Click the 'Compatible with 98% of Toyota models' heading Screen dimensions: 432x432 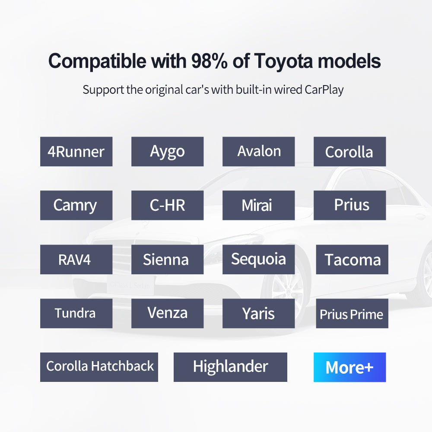point(215,61)
